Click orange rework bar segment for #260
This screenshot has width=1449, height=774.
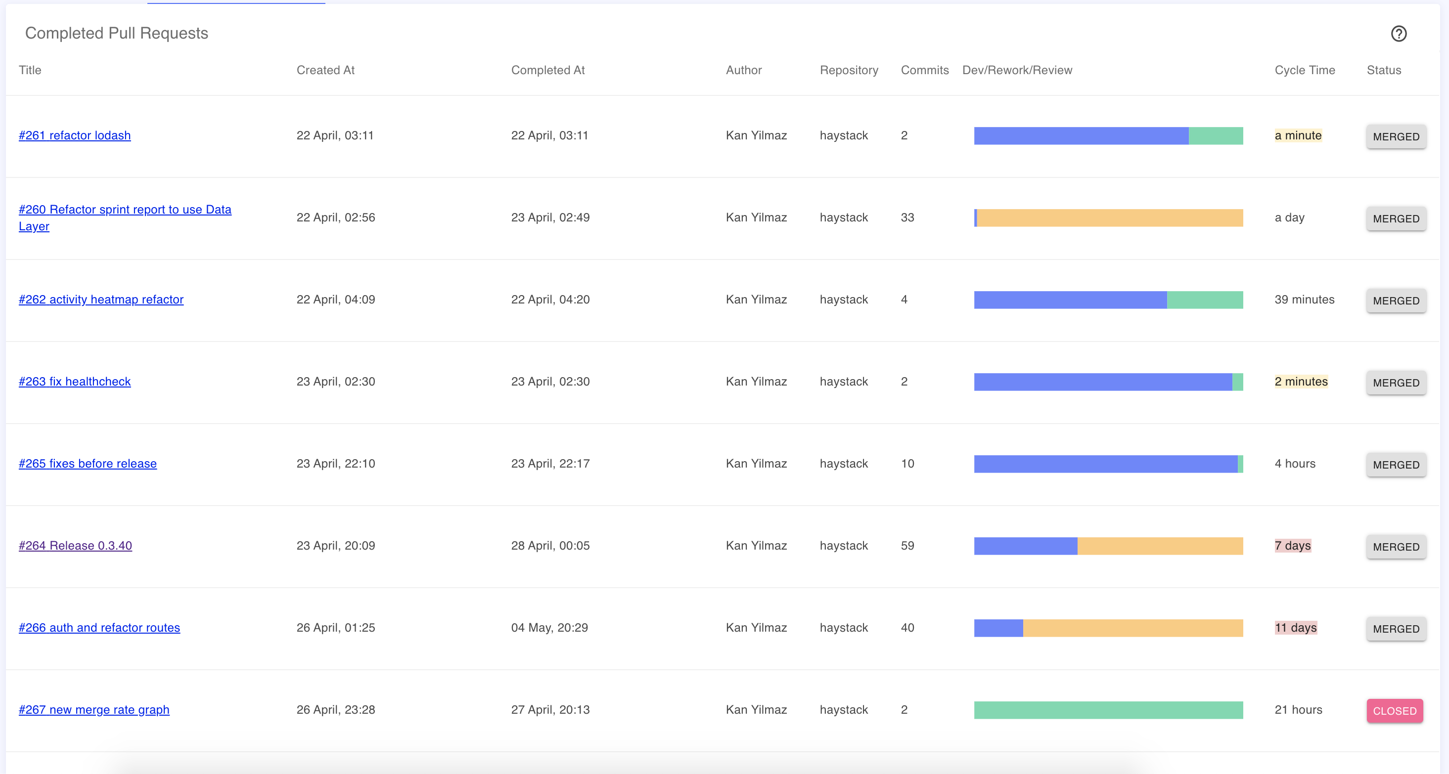(x=1110, y=217)
